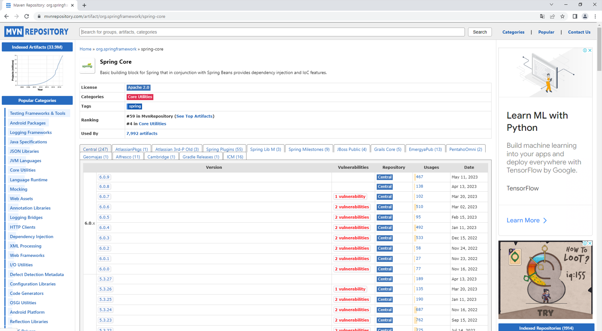Share this page icon
602x331 pixels.
[552, 16]
